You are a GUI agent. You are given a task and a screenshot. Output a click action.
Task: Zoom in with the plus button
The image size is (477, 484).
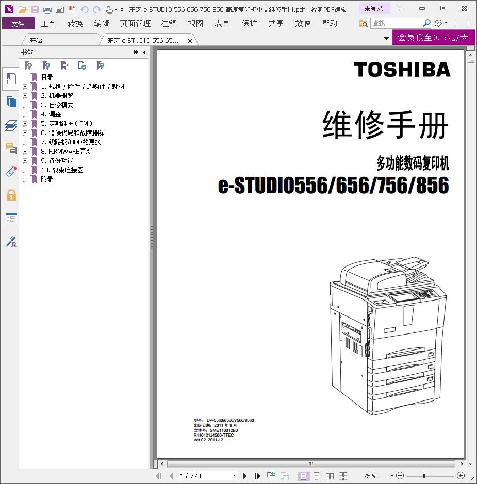460,476
